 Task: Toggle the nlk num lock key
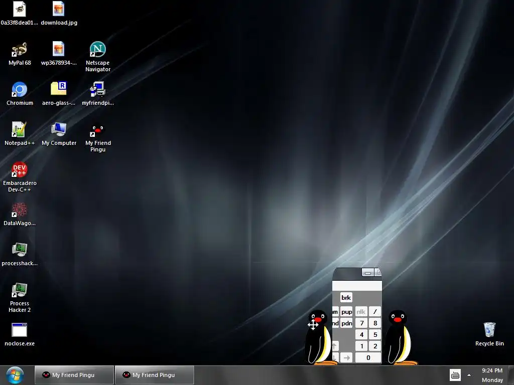[361, 312]
